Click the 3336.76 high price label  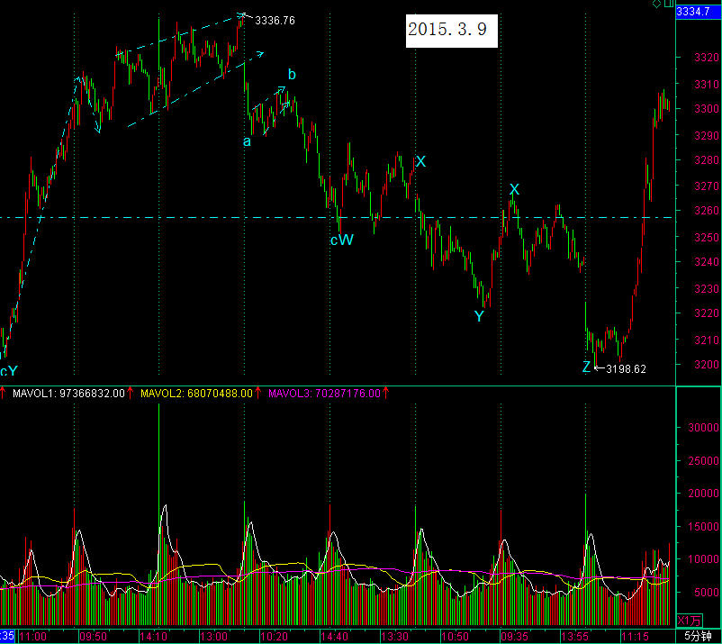(x=275, y=20)
